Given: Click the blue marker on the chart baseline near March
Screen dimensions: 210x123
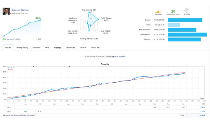Looking at the screenshot, I should 54,99.
